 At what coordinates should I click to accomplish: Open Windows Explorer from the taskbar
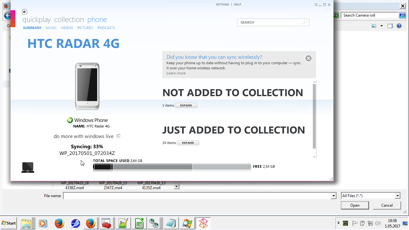click(26, 223)
